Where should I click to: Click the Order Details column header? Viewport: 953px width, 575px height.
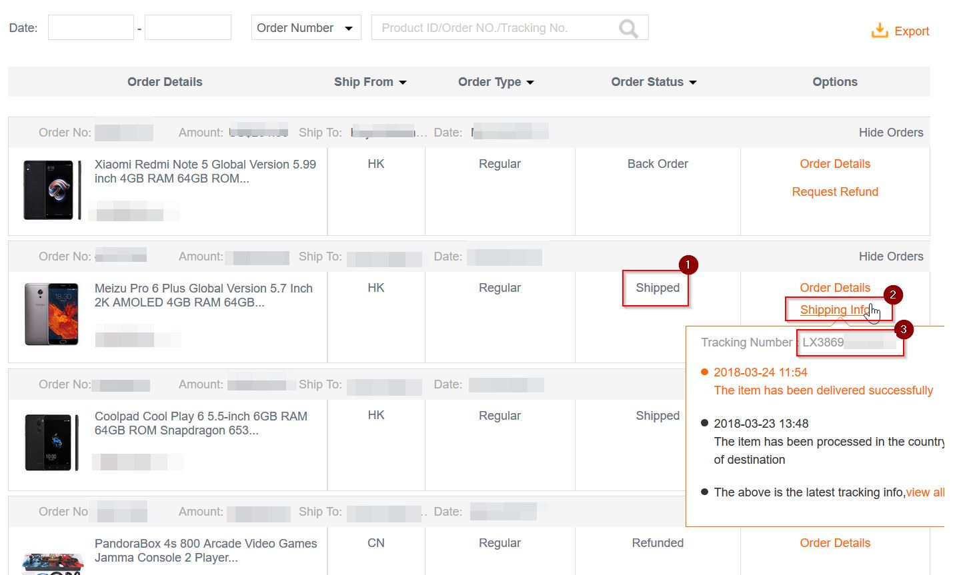[x=165, y=82]
